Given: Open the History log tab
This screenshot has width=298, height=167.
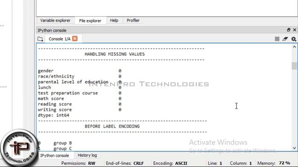Looking at the screenshot, I should pos(87,155).
